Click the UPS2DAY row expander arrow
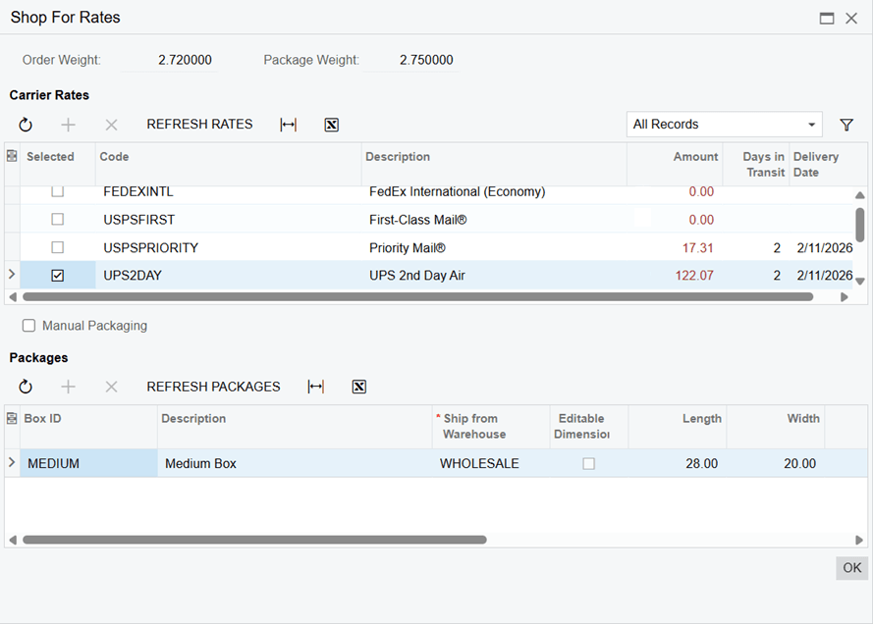This screenshot has width=873, height=624. point(11,276)
